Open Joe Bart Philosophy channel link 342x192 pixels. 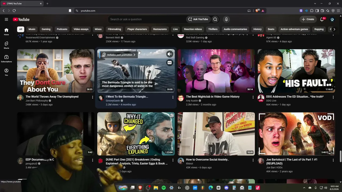coord(37,101)
